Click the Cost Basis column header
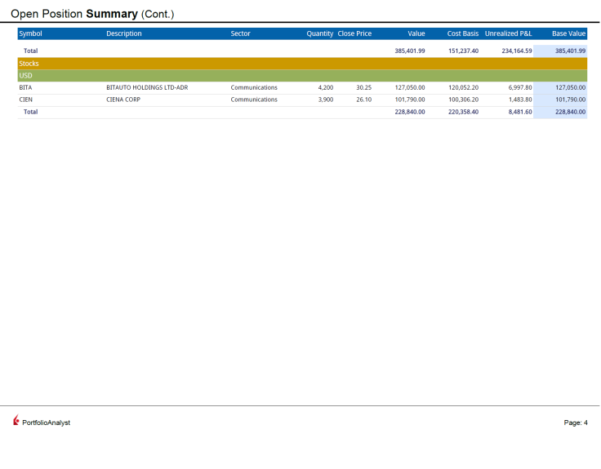Screen dimensions: 601x469 click(462, 34)
